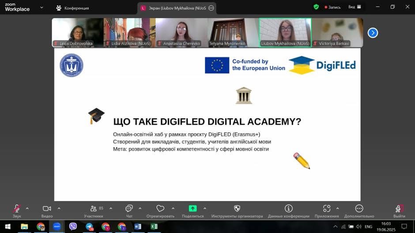
Task: Open Microsoft Excel from taskbar
Action: point(154,227)
